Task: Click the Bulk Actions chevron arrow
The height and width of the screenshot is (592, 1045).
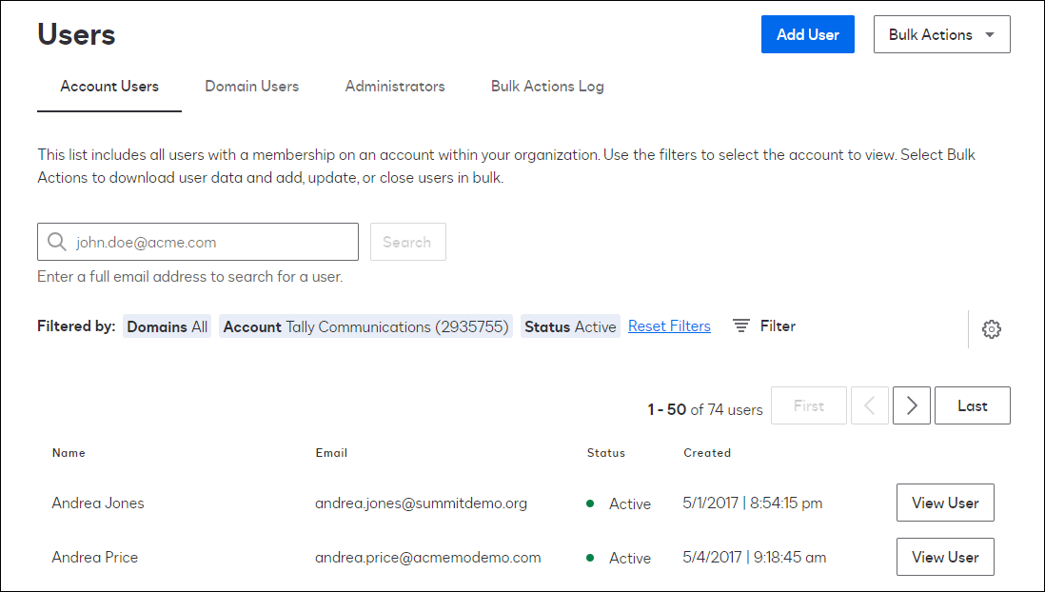Action: point(990,33)
